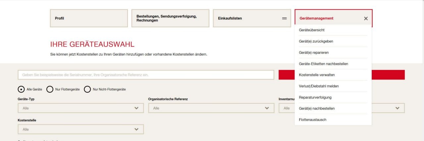Open the Geräte-Typ dropdown chevron
This screenshot has width=424, height=141.
tap(136, 108)
